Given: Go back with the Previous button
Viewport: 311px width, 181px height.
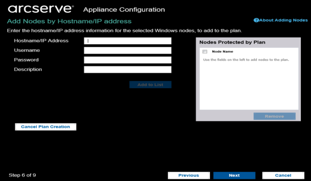Looking at the screenshot, I should (x=189, y=175).
